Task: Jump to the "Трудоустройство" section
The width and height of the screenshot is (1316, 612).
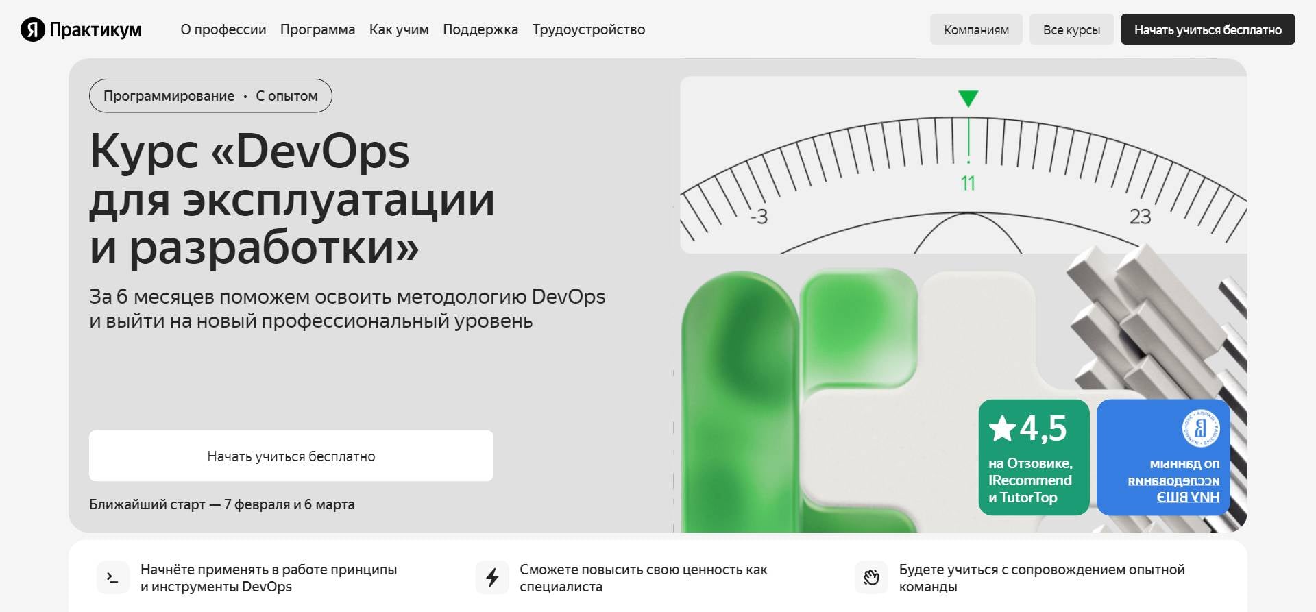Action: click(x=589, y=29)
